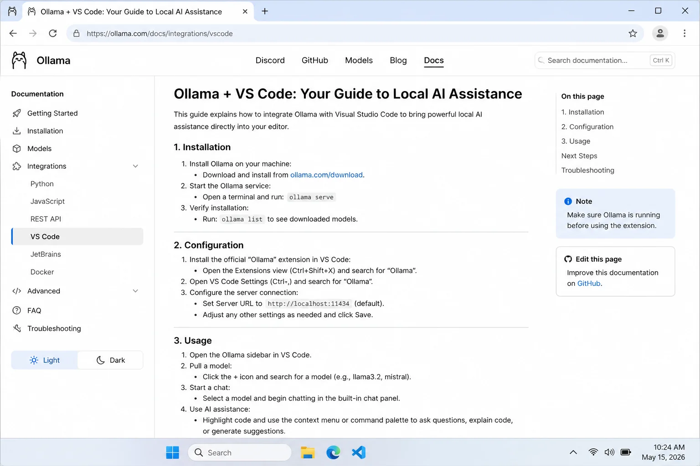Click the GitHub icon beside Edit this page
Screen dimensions: 700x466
tap(568, 259)
